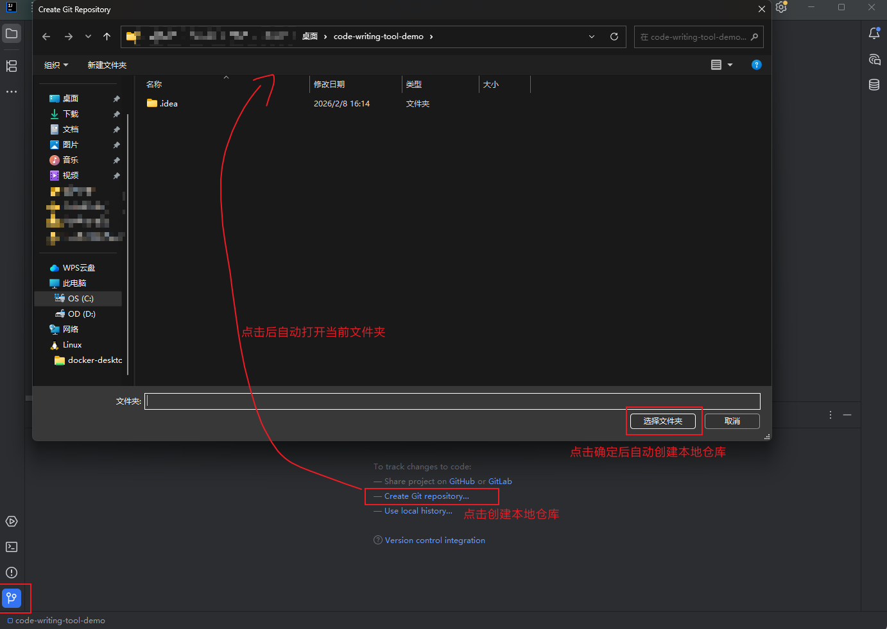Open the GitHub share link

[462, 481]
